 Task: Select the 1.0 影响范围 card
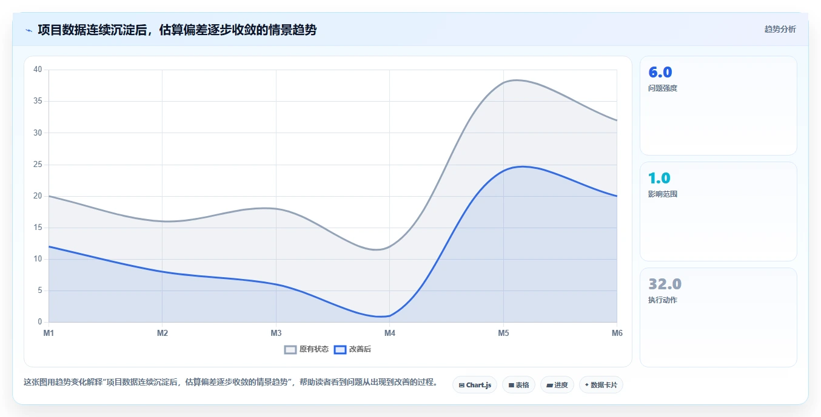pos(718,212)
